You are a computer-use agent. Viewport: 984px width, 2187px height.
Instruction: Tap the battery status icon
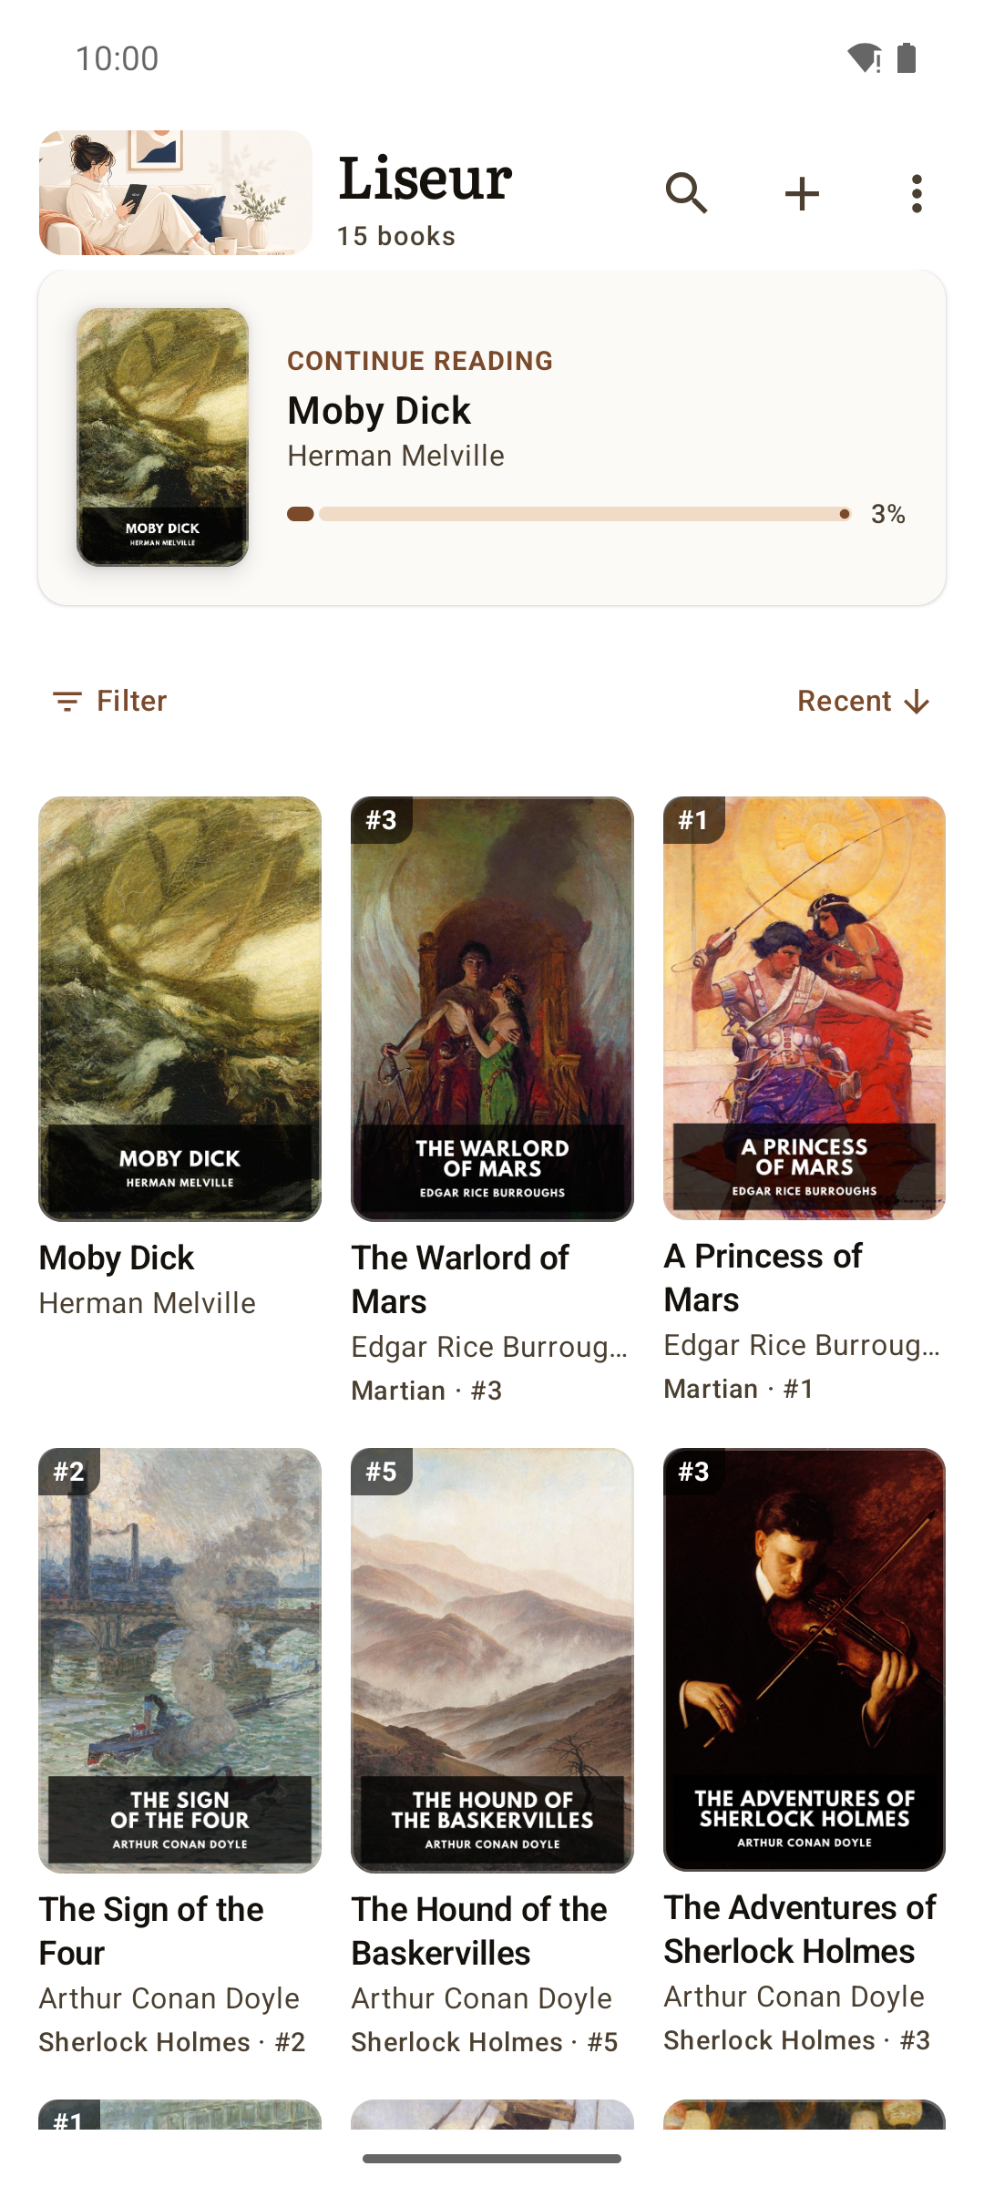pyautogui.click(x=907, y=58)
